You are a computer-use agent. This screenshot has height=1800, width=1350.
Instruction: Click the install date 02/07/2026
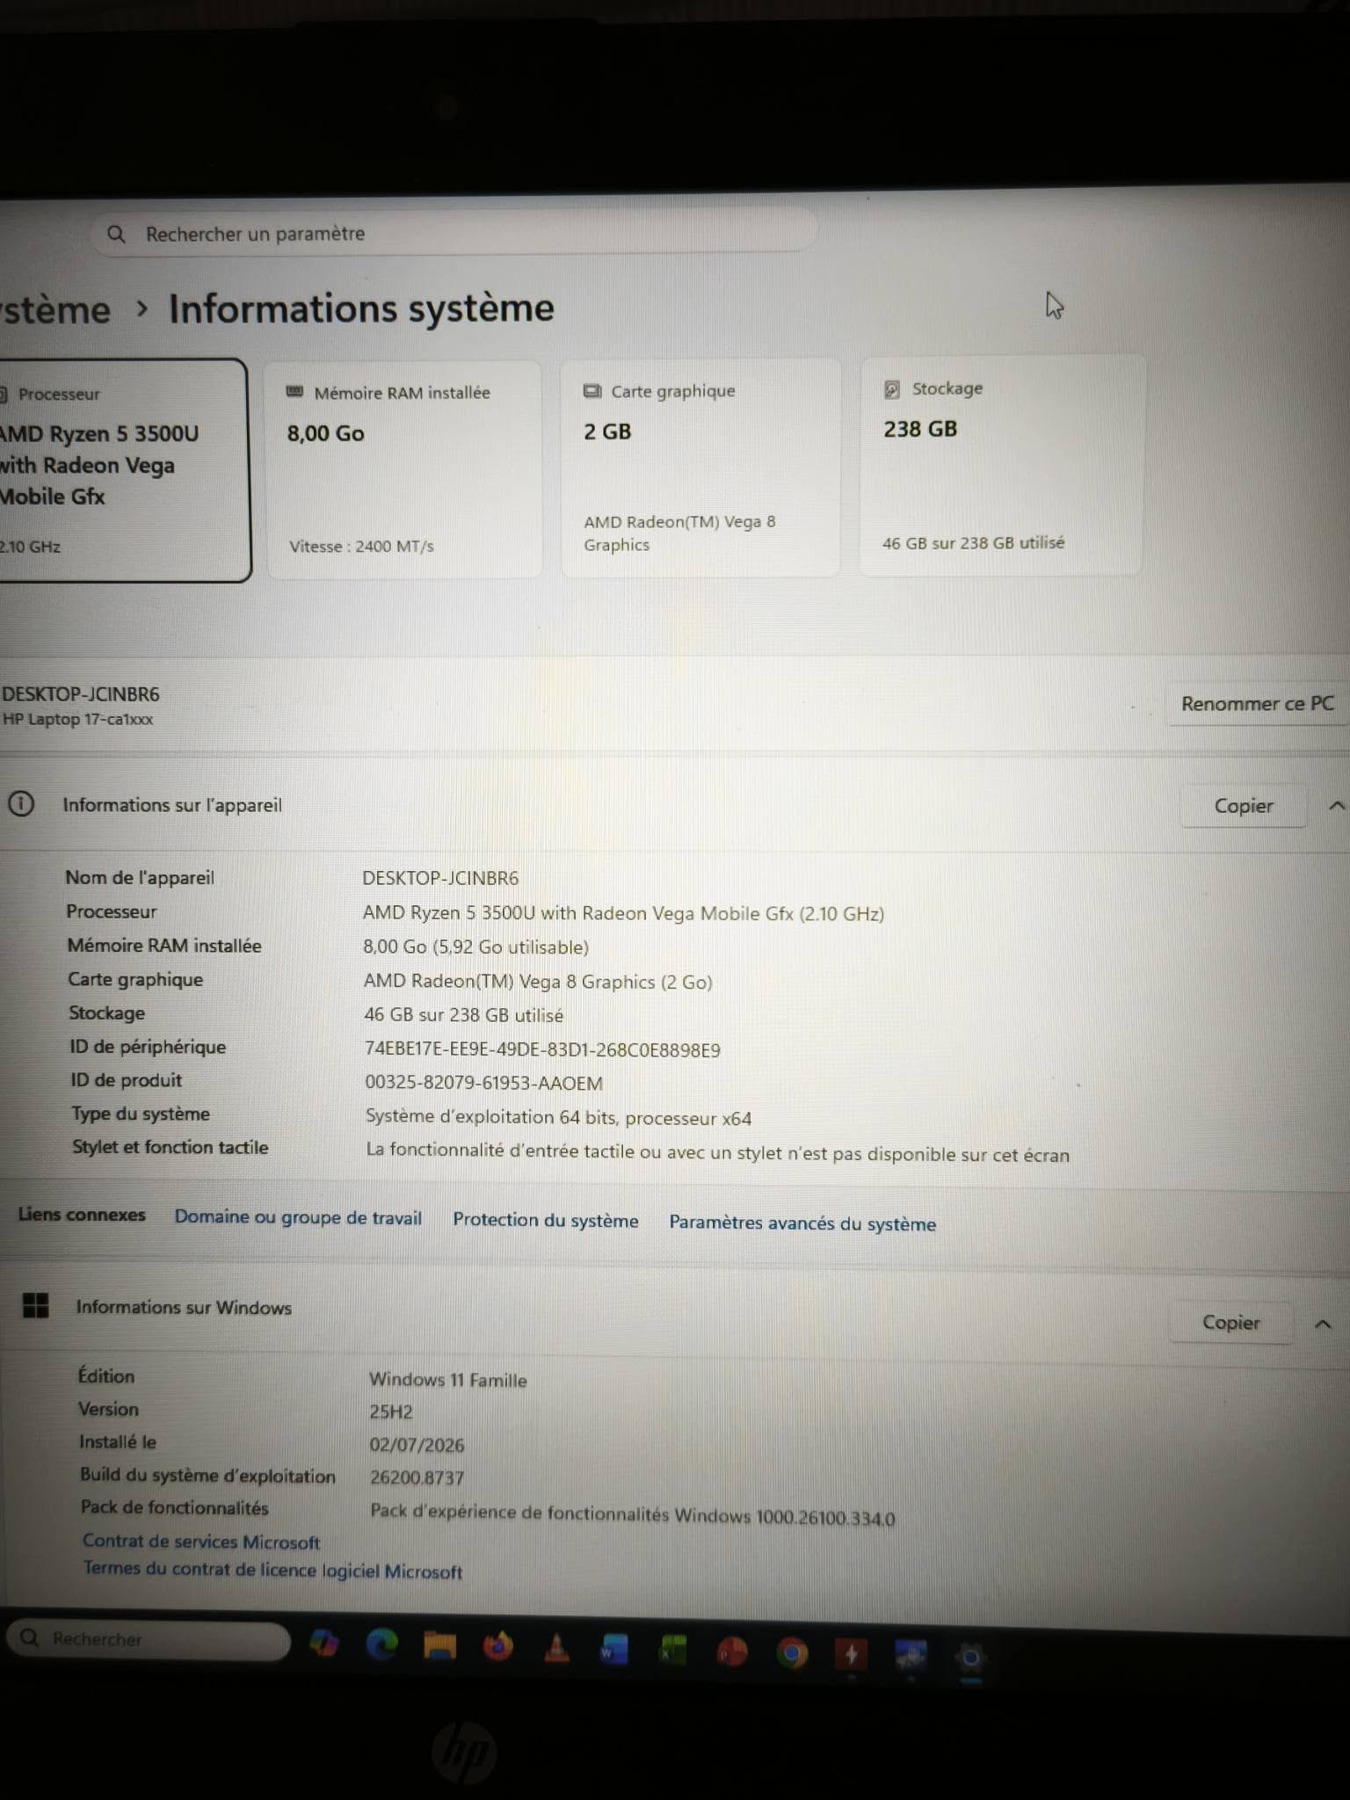click(417, 1445)
